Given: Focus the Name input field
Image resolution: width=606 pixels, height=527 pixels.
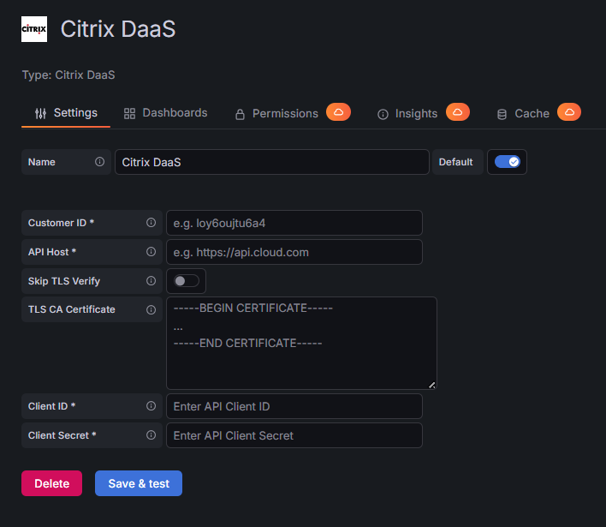Looking at the screenshot, I should click(272, 162).
